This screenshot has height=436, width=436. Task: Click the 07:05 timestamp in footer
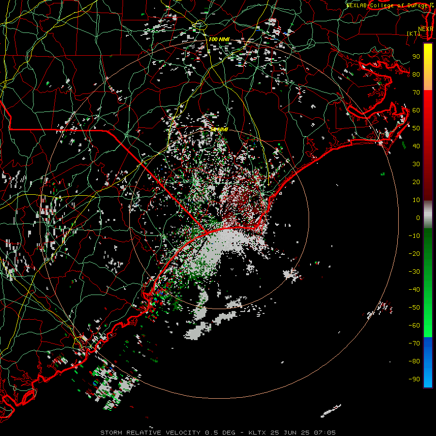click(x=325, y=433)
